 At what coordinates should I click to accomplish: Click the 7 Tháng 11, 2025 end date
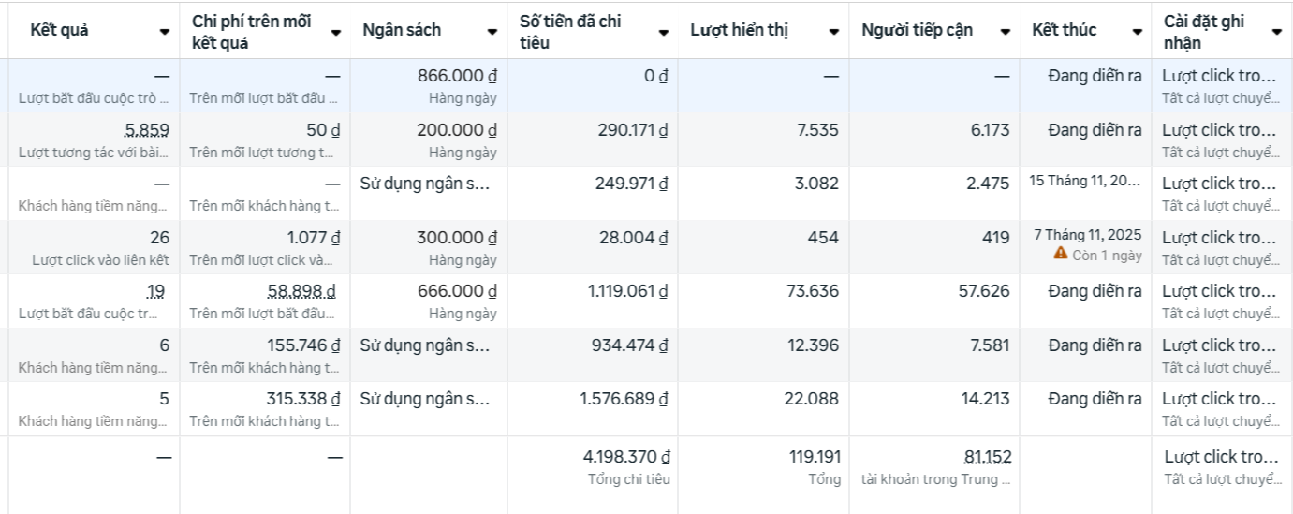click(x=1087, y=234)
